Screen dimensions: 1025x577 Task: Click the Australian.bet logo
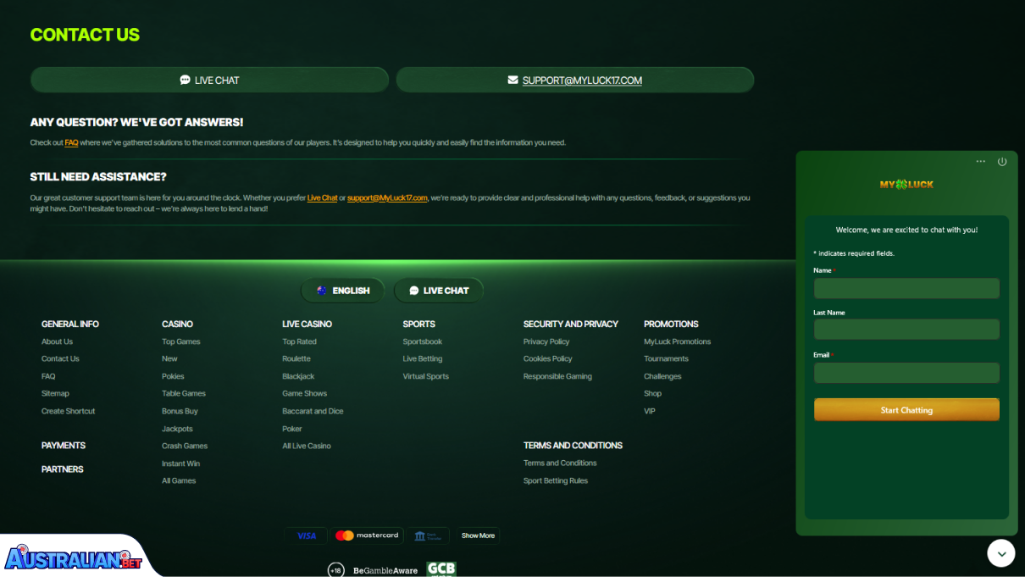coord(72,558)
